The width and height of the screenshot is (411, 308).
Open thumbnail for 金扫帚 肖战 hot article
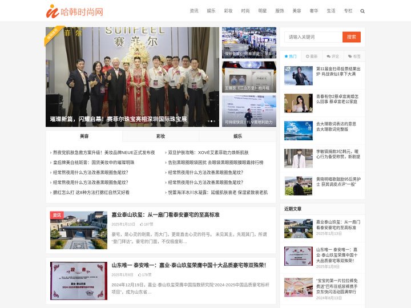(299, 75)
